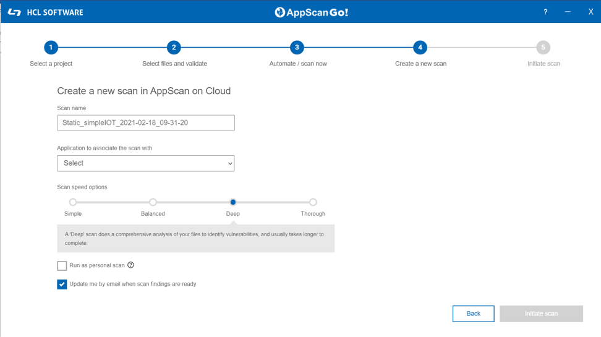The width and height of the screenshot is (601, 337).
Task: Click the Scan name input field
Action: [x=145, y=123]
